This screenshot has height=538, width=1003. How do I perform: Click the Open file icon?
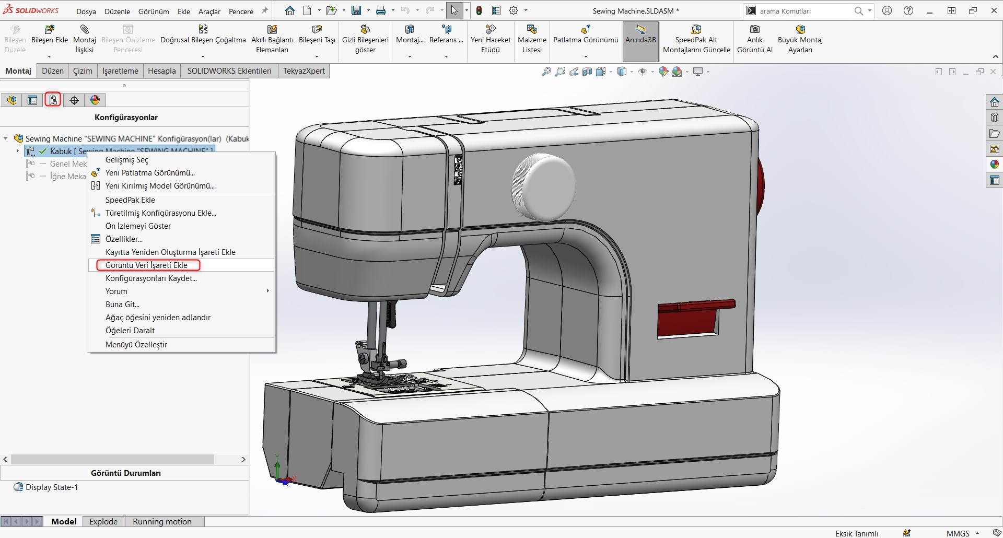pyautogui.click(x=331, y=10)
